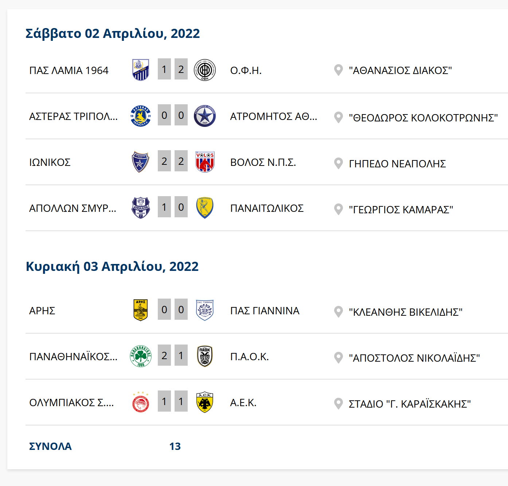508x486 pixels.
Task: Click the Panathinaikos shamrock logo
Action: point(141,356)
